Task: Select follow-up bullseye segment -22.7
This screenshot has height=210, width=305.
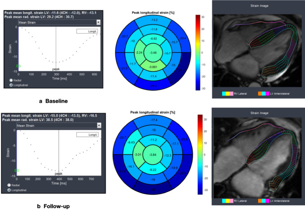Action: coord(123,137)
